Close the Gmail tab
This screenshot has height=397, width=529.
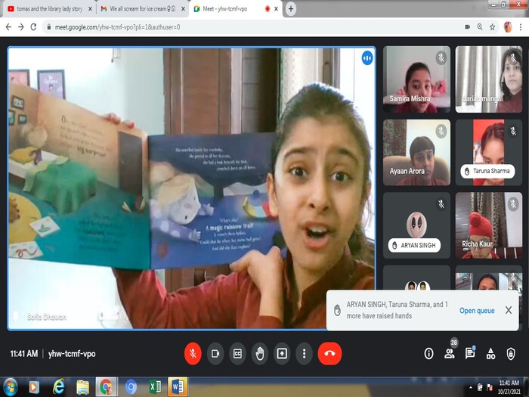click(183, 9)
